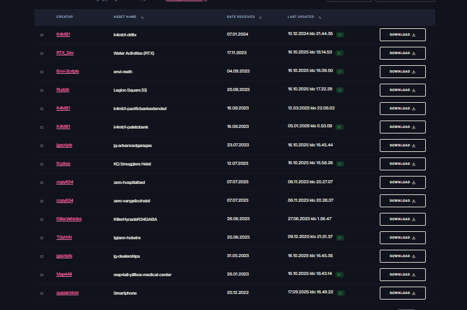Image resolution: width=467 pixels, height=310 pixels.
Task: Click green update icon for KQ Smugglers Heist
Action: tap(340, 164)
